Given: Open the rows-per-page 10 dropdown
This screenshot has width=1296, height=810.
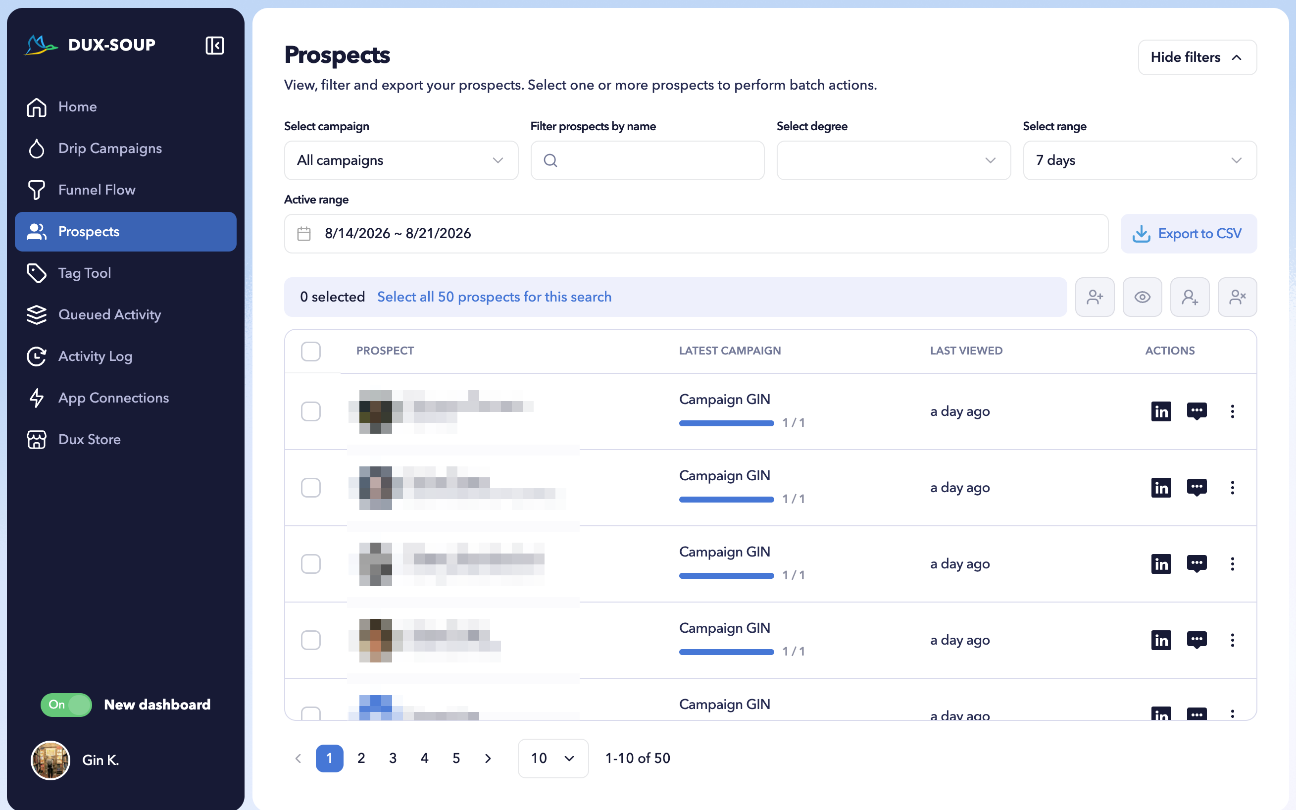Looking at the screenshot, I should coord(552,758).
